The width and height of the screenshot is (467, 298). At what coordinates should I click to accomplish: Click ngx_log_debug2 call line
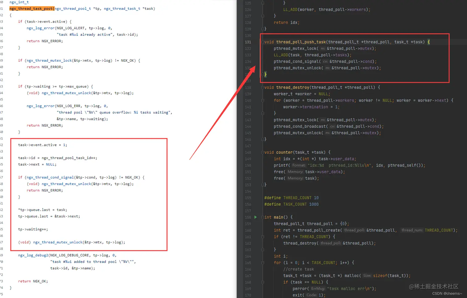[x=67, y=255]
